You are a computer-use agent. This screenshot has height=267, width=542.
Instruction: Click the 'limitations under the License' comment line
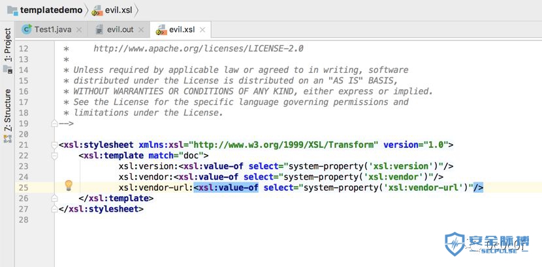coord(144,113)
